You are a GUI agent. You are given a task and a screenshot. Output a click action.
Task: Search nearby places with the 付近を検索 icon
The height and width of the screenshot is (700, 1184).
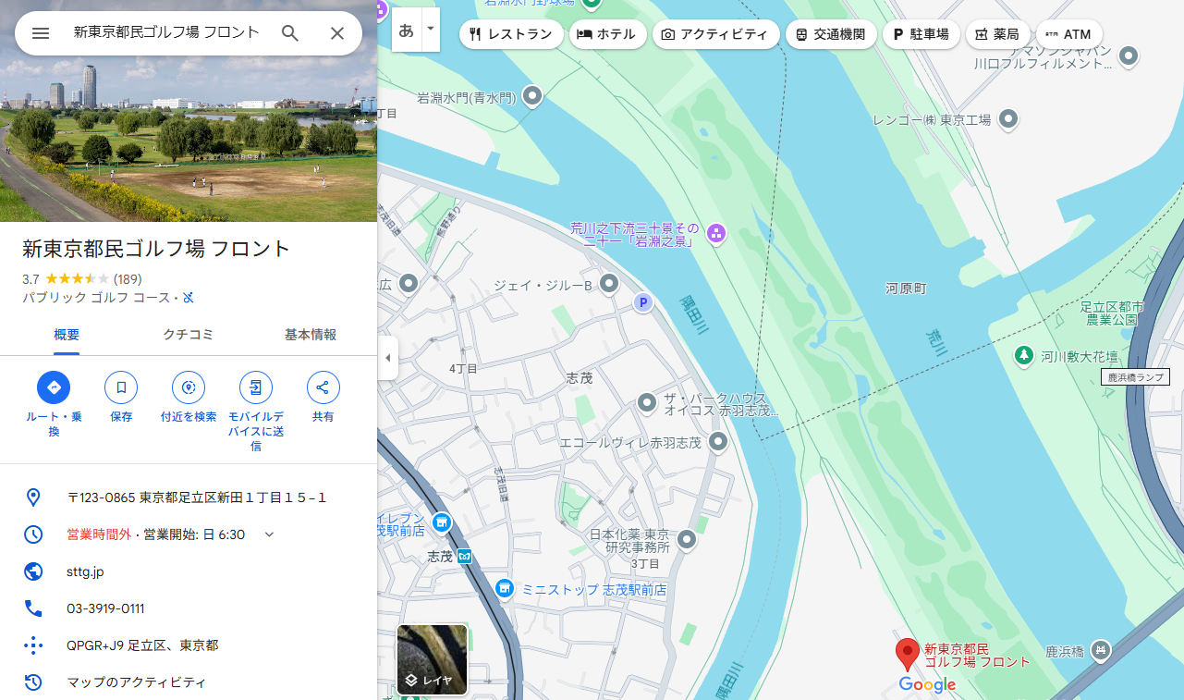[x=188, y=387]
